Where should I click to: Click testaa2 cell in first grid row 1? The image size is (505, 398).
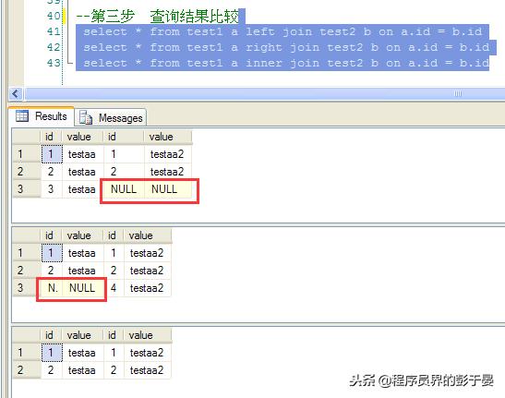click(x=167, y=154)
